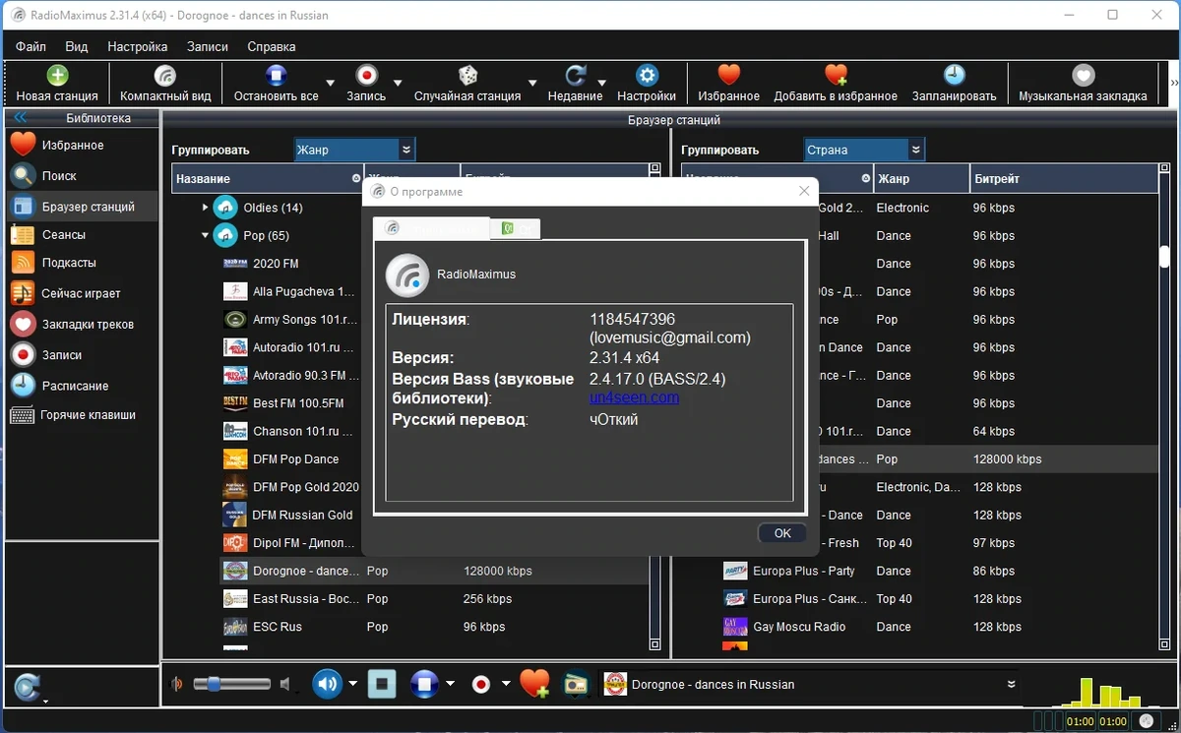Screen dimensions: 1181x733
Task: Click the player speaker volume button
Action: [x=328, y=684]
